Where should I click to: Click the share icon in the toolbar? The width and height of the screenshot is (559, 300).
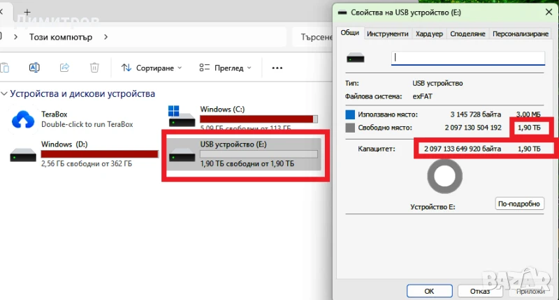click(64, 68)
